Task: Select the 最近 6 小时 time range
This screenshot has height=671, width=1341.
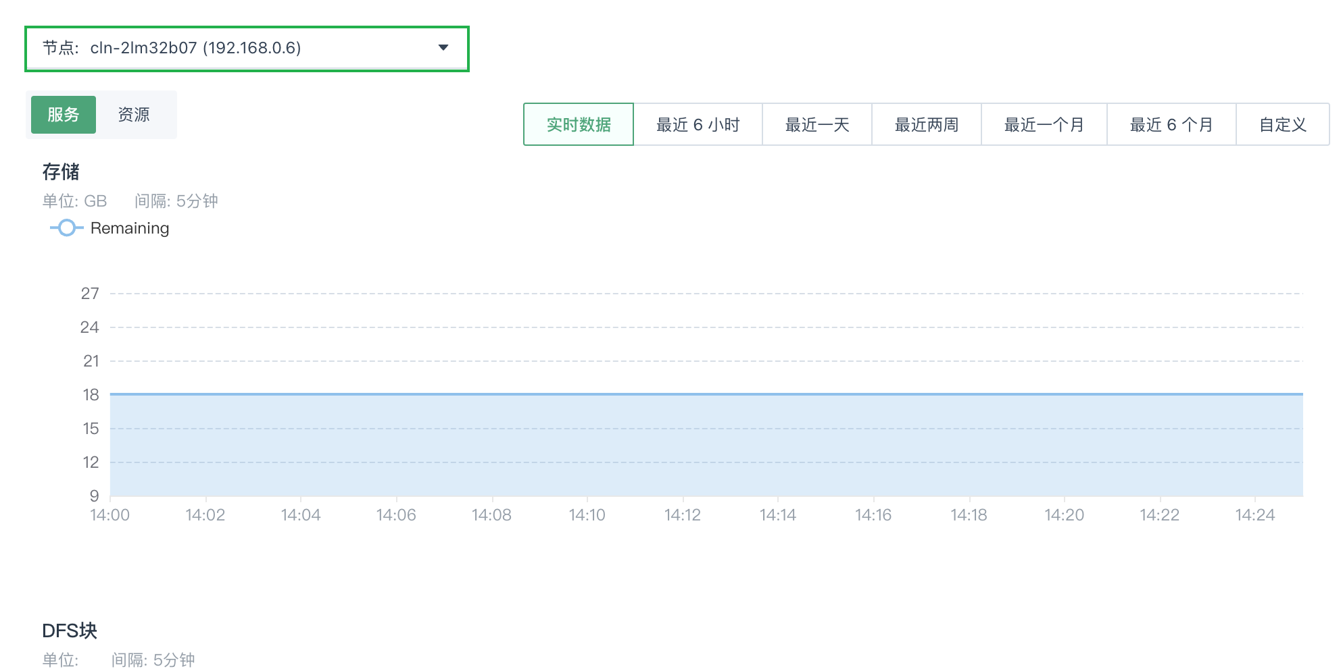Action: [x=698, y=125]
